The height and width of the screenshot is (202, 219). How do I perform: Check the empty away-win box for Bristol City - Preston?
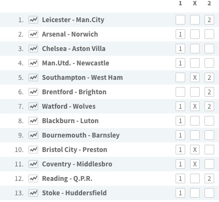pos(209,150)
